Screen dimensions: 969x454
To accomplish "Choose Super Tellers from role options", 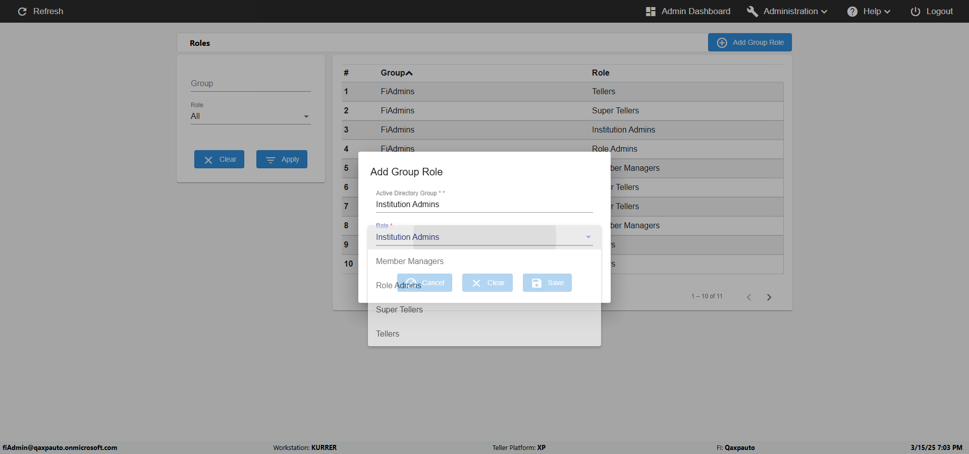I will coord(484,309).
